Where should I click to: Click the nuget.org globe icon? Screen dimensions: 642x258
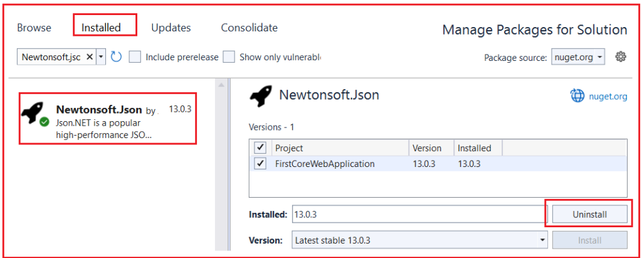pyautogui.click(x=577, y=97)
